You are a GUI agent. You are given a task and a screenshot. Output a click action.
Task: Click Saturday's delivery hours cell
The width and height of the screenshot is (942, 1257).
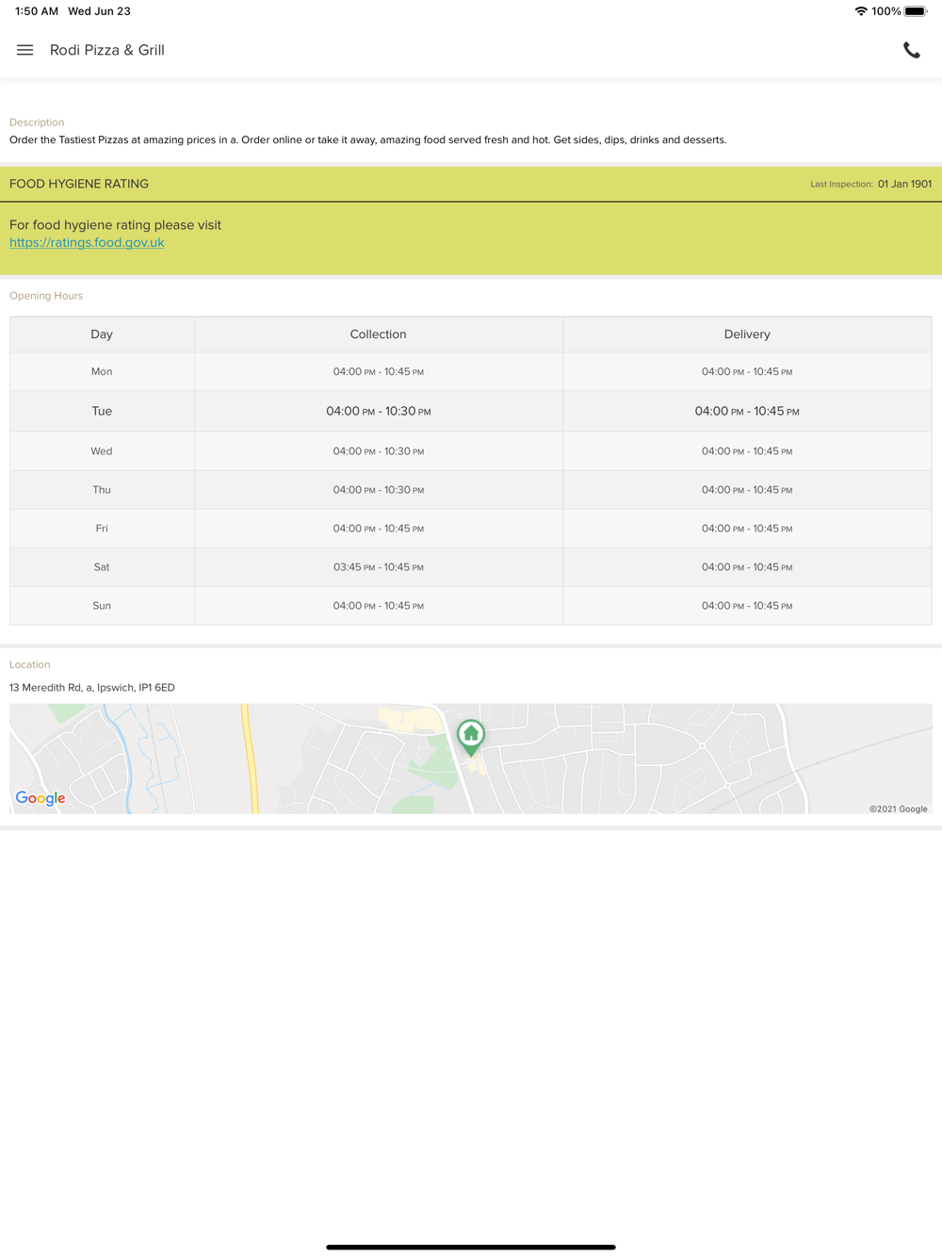click(x=747, y=567)
